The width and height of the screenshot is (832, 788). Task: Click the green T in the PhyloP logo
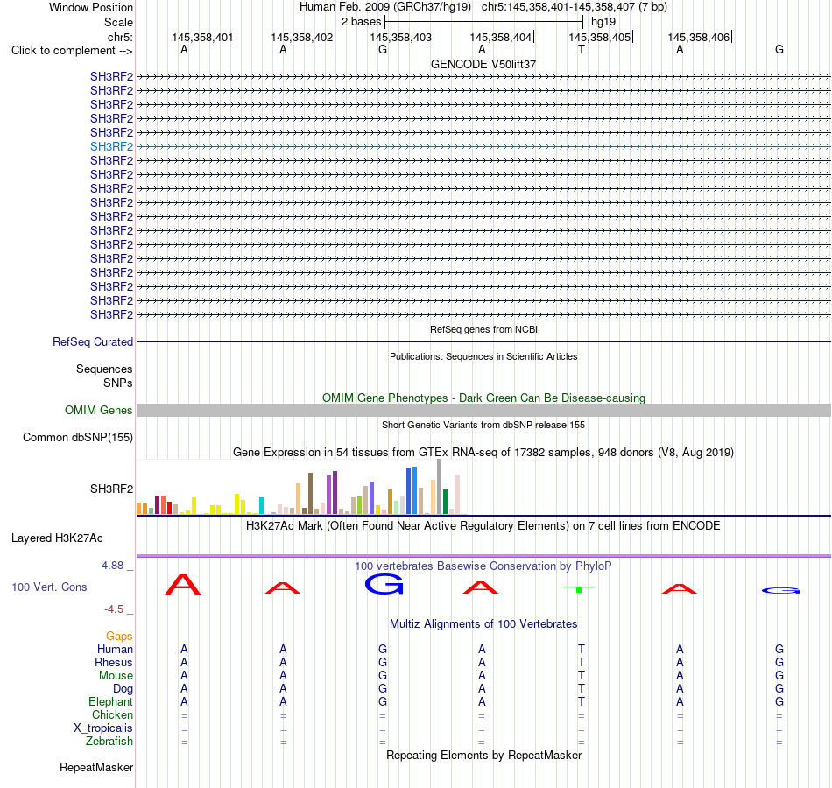point(579,589)
